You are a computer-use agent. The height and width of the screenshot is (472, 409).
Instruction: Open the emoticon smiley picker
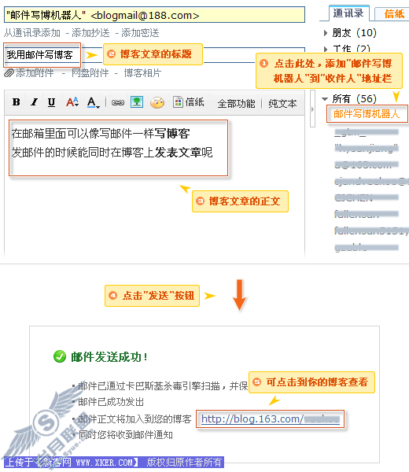pos(157,102)
